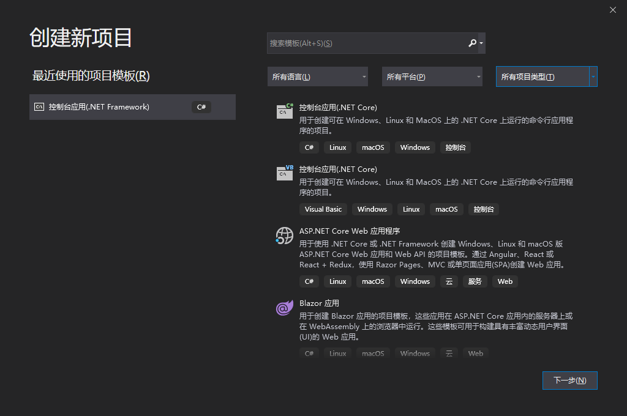Click the C# badge in recent template

pos(201,107)
